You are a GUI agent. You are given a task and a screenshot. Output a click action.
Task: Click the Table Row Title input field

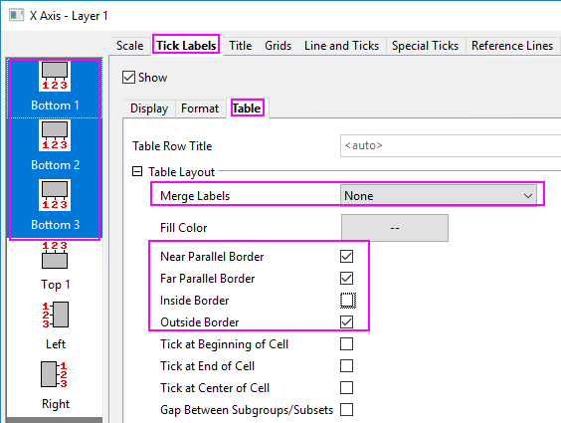point(451,145)
